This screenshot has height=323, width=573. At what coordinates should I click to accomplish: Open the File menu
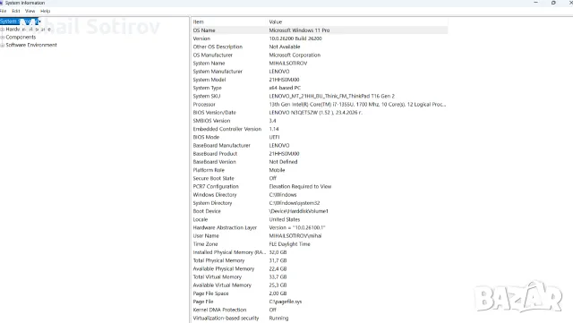4,11
